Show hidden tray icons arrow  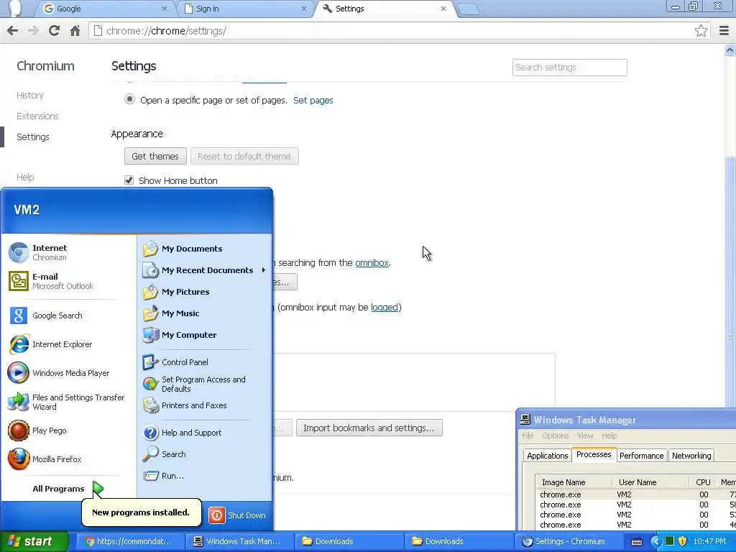tap(655, 541)
